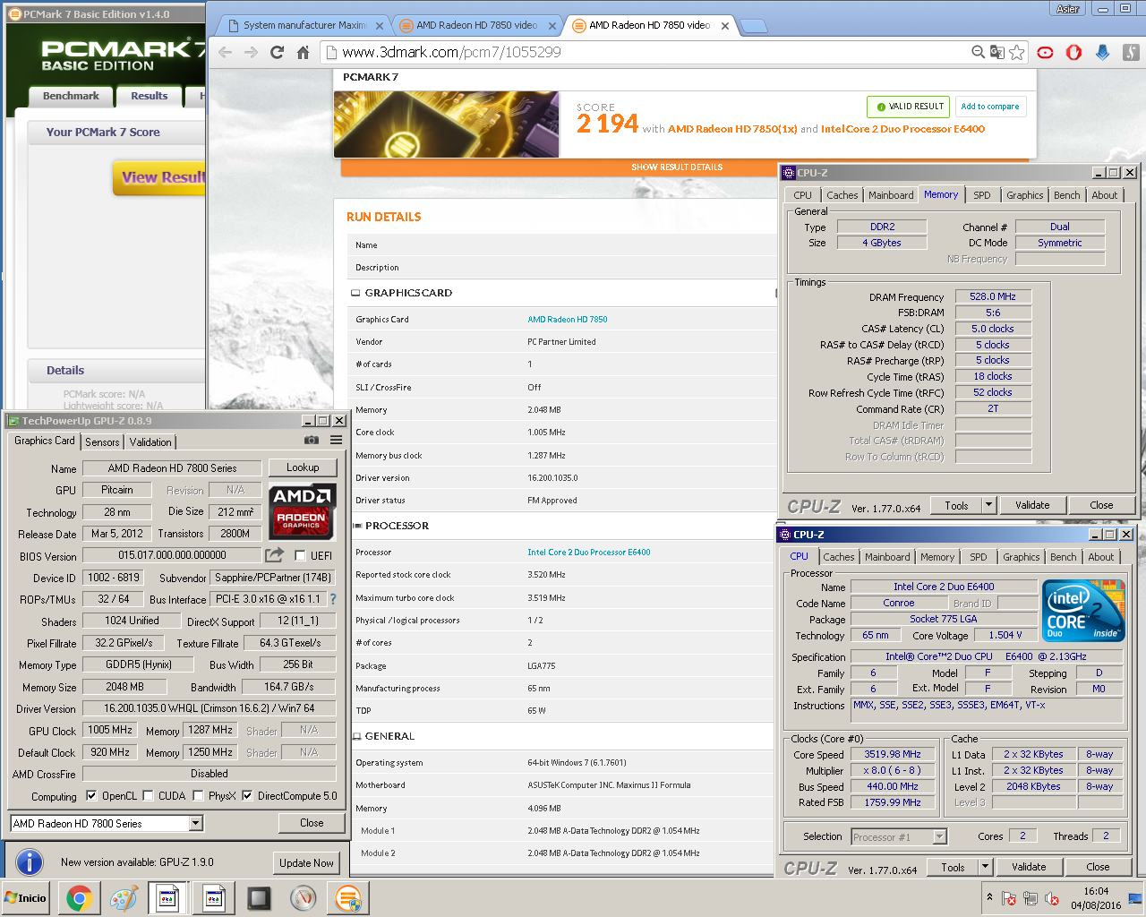Click the blue download-arrow extension icon
1146x917 pixels.
click(x=1102, y=52)
